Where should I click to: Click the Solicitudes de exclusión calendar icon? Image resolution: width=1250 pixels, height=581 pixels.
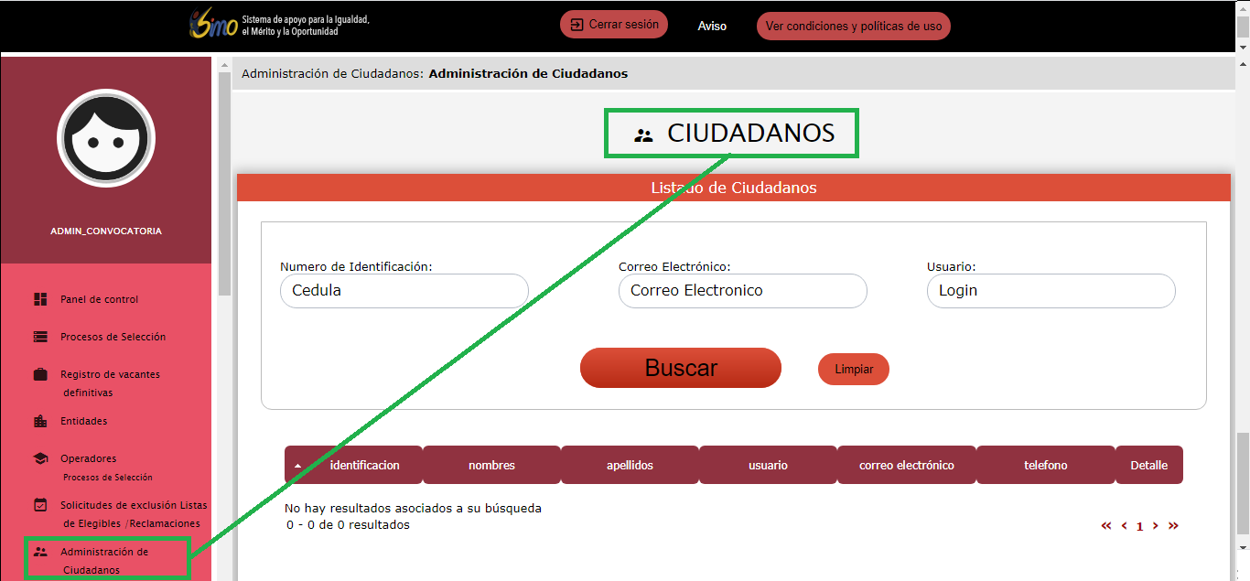(40, 505)
